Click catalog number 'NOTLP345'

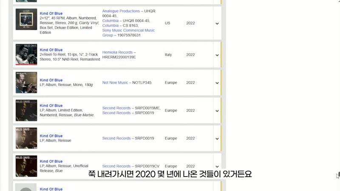click(x=142, y=83)
